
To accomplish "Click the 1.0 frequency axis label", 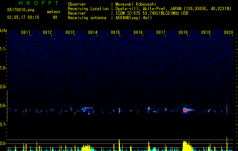I will [x=3, y=68].
